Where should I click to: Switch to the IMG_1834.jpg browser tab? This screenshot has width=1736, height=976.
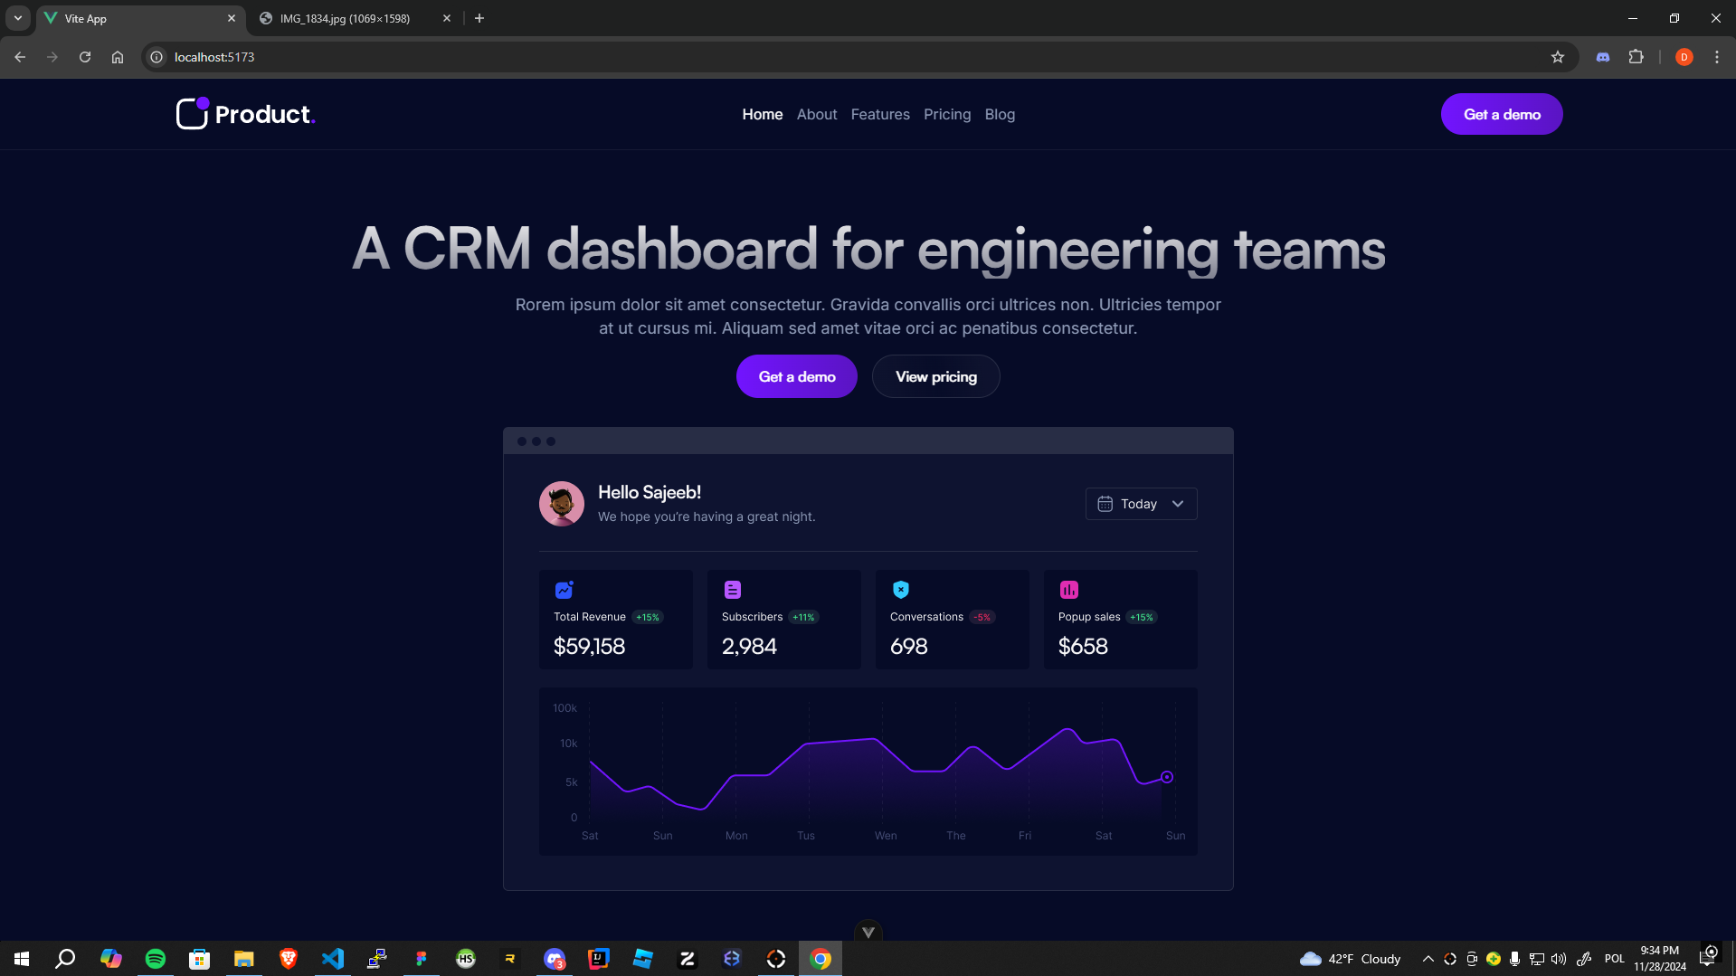(355, 18)
